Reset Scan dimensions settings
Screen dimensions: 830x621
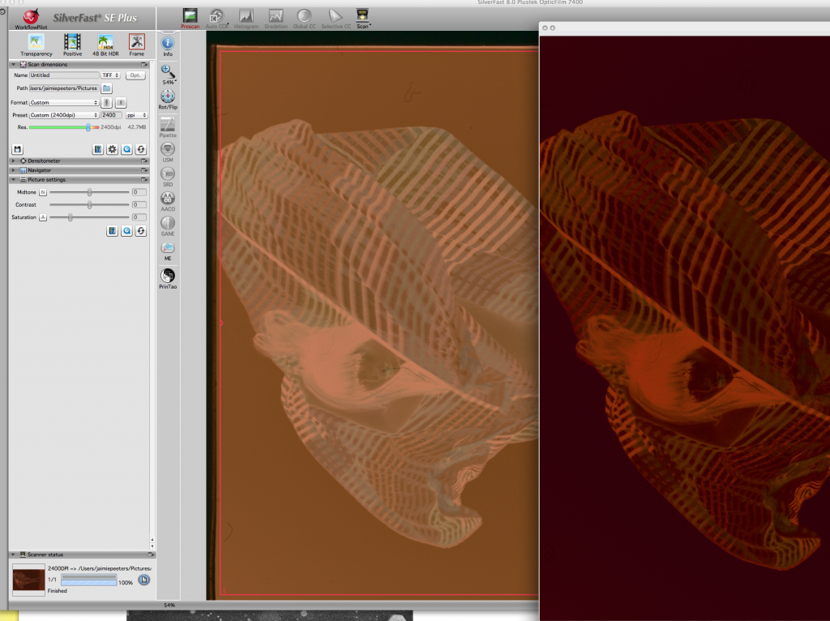[141, 149]
